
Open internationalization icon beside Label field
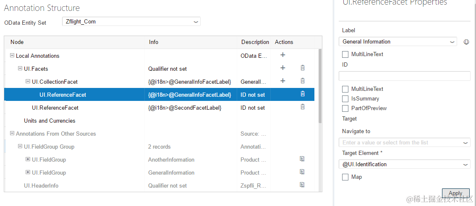click(x=466, y=42)
